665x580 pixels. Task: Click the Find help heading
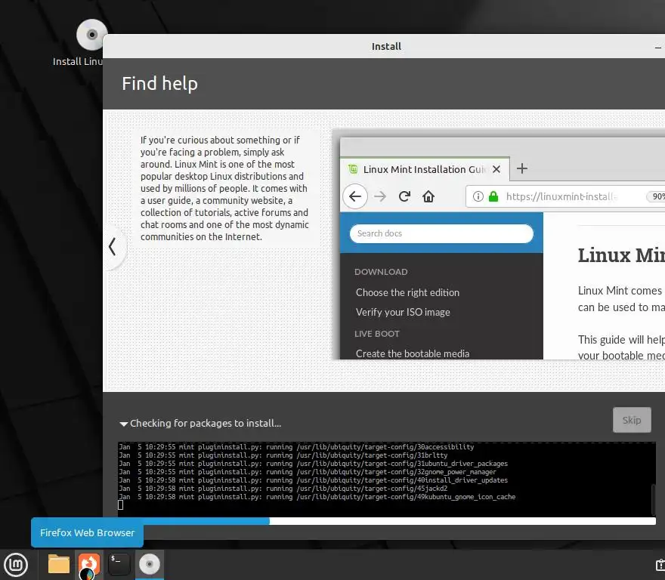[x=159, y=84]
